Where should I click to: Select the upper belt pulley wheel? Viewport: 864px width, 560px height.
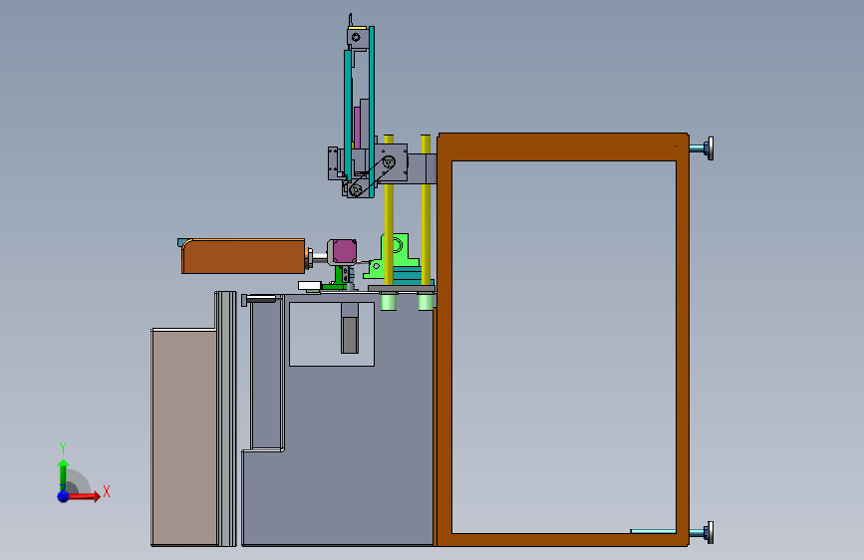tap(389, 162)
